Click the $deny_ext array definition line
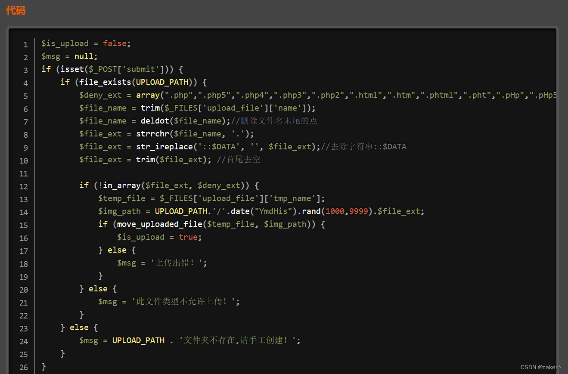568x374 pixels. [x=318, y=95]
